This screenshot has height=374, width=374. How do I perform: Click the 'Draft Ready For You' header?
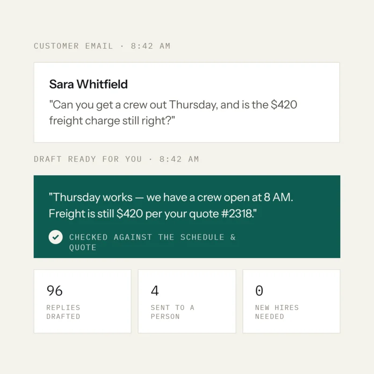88,159
